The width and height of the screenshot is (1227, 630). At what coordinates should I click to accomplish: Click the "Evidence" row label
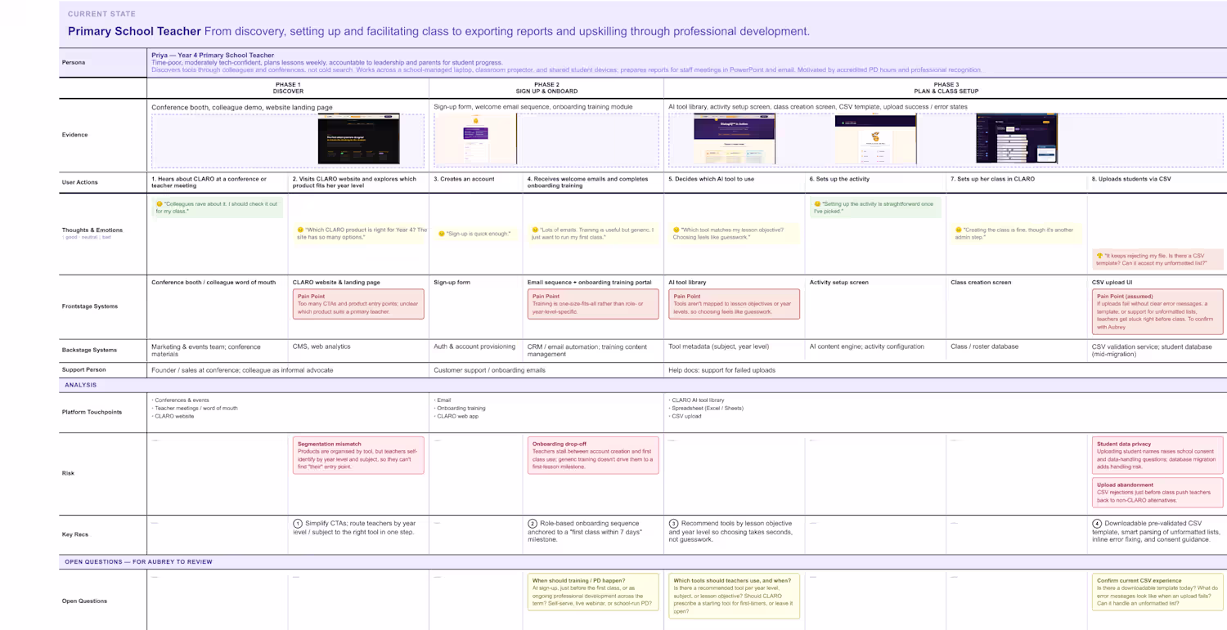[74, 135]
